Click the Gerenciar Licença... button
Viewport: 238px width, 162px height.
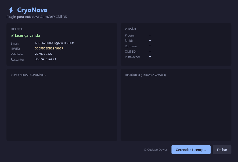pos(191,150)
